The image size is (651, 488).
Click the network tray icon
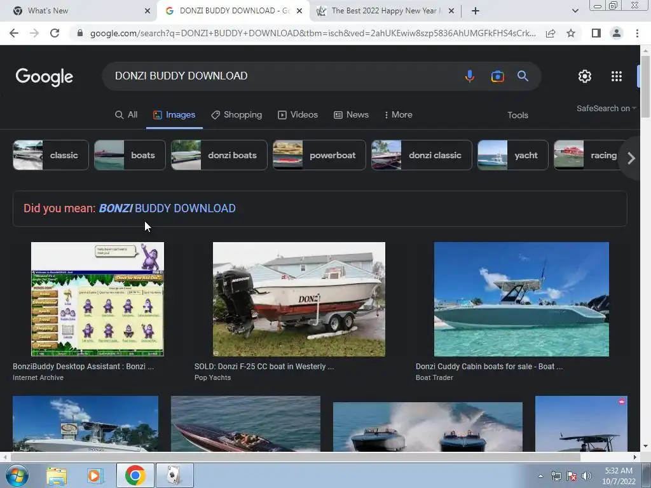[x=556, y=477]
